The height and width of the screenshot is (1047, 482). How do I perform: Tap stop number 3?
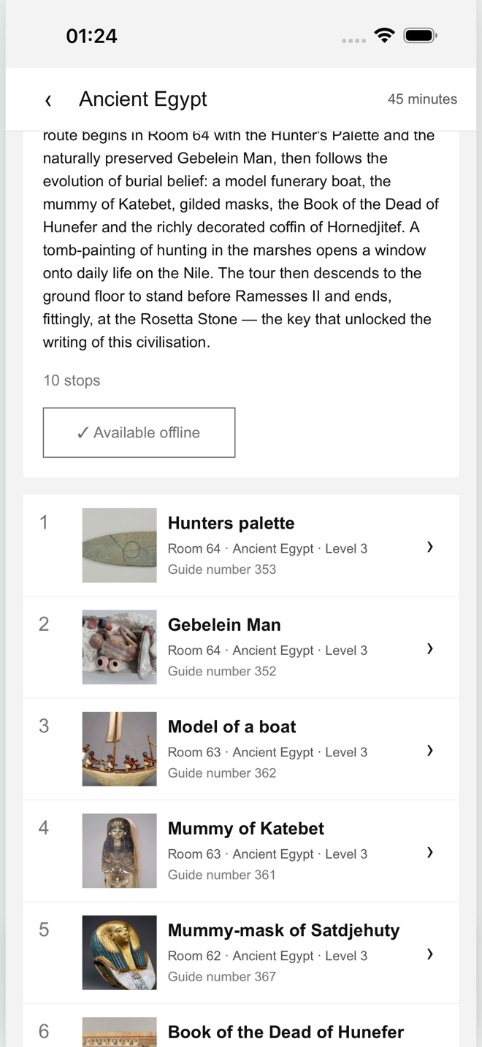(x=44, y=726)
